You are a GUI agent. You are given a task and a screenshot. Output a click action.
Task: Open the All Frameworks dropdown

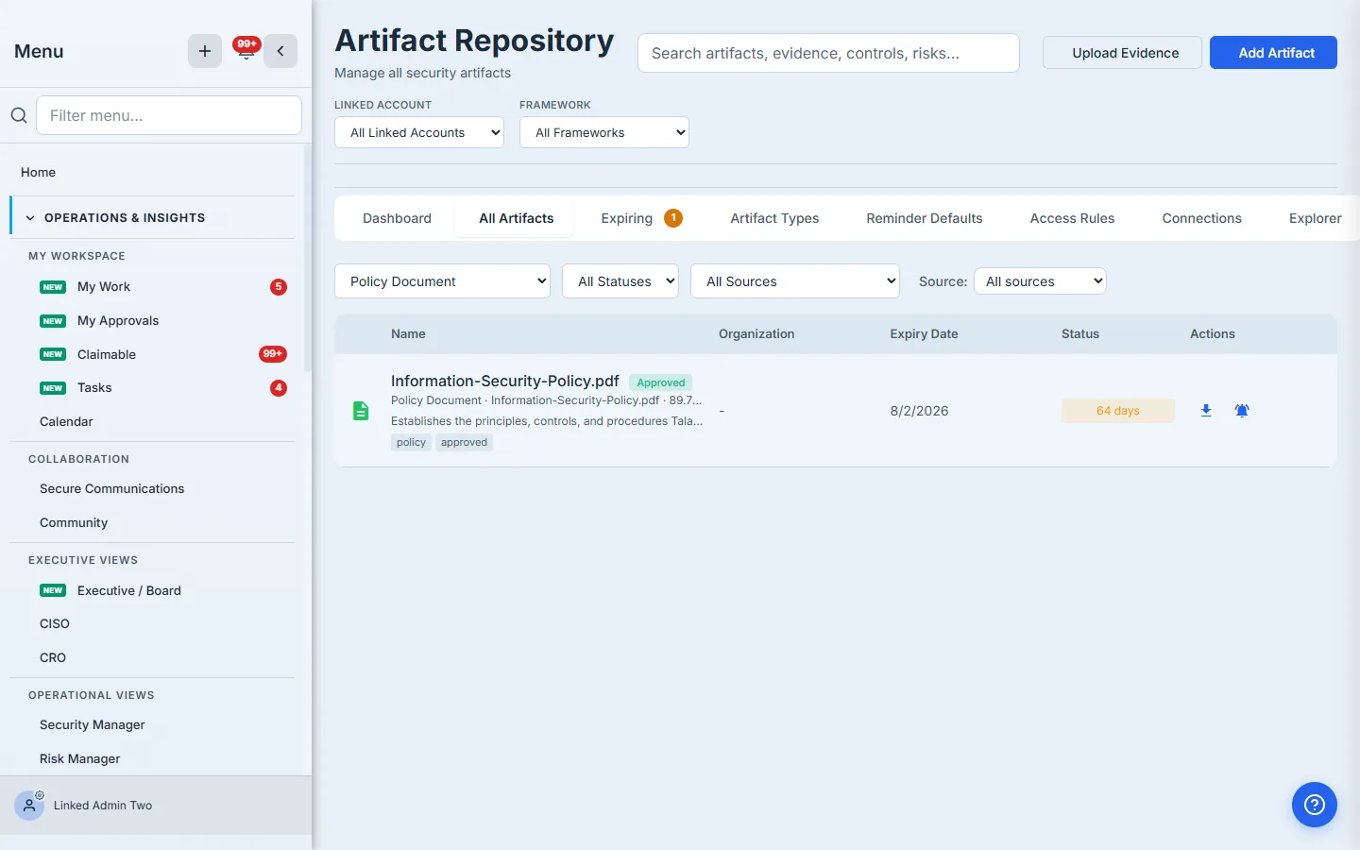(x=604, y=132)
